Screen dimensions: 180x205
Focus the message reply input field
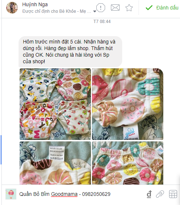82,194
